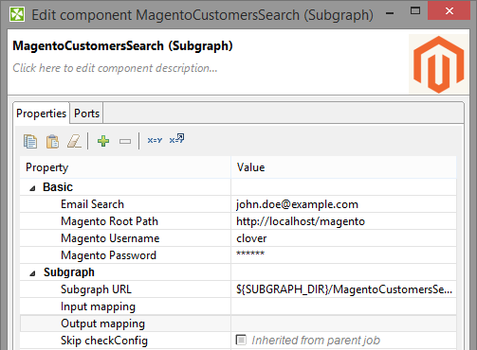Edit Magento Username value clover
The height and width of the screenshot is (350, 477).
[343, 238]
